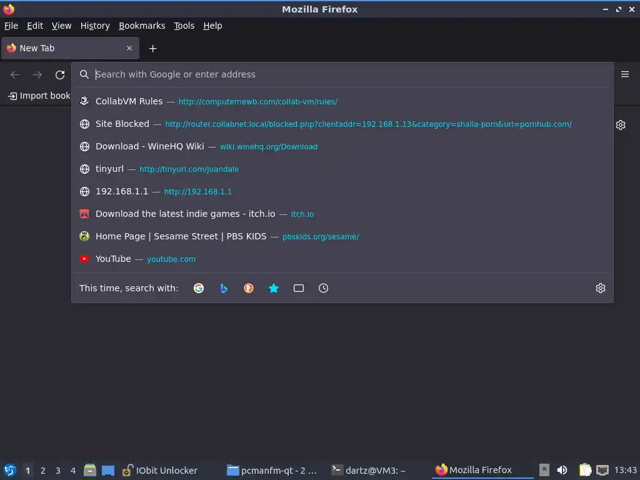The width and height of the screenshot is (640, 480).
Task: Open the History menu
Action: (95, 26)
